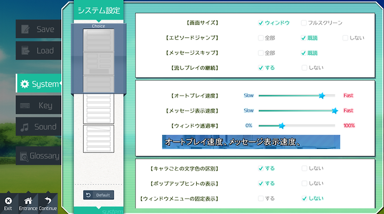The height and width of the screenshot is (214, 384).
Task: Click the Load folder arrow icon
Action: (x=26, y=51)
